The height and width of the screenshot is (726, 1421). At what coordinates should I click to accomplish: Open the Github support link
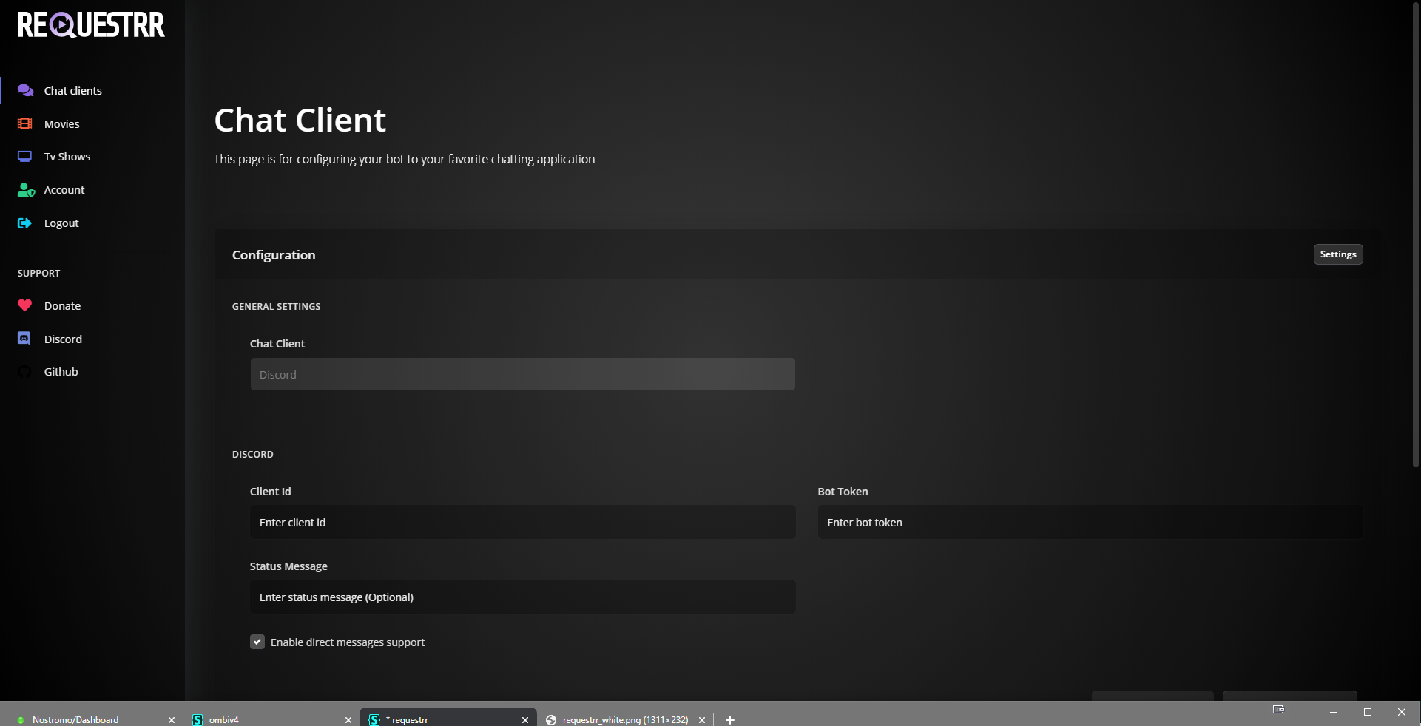tap(61, 372)
